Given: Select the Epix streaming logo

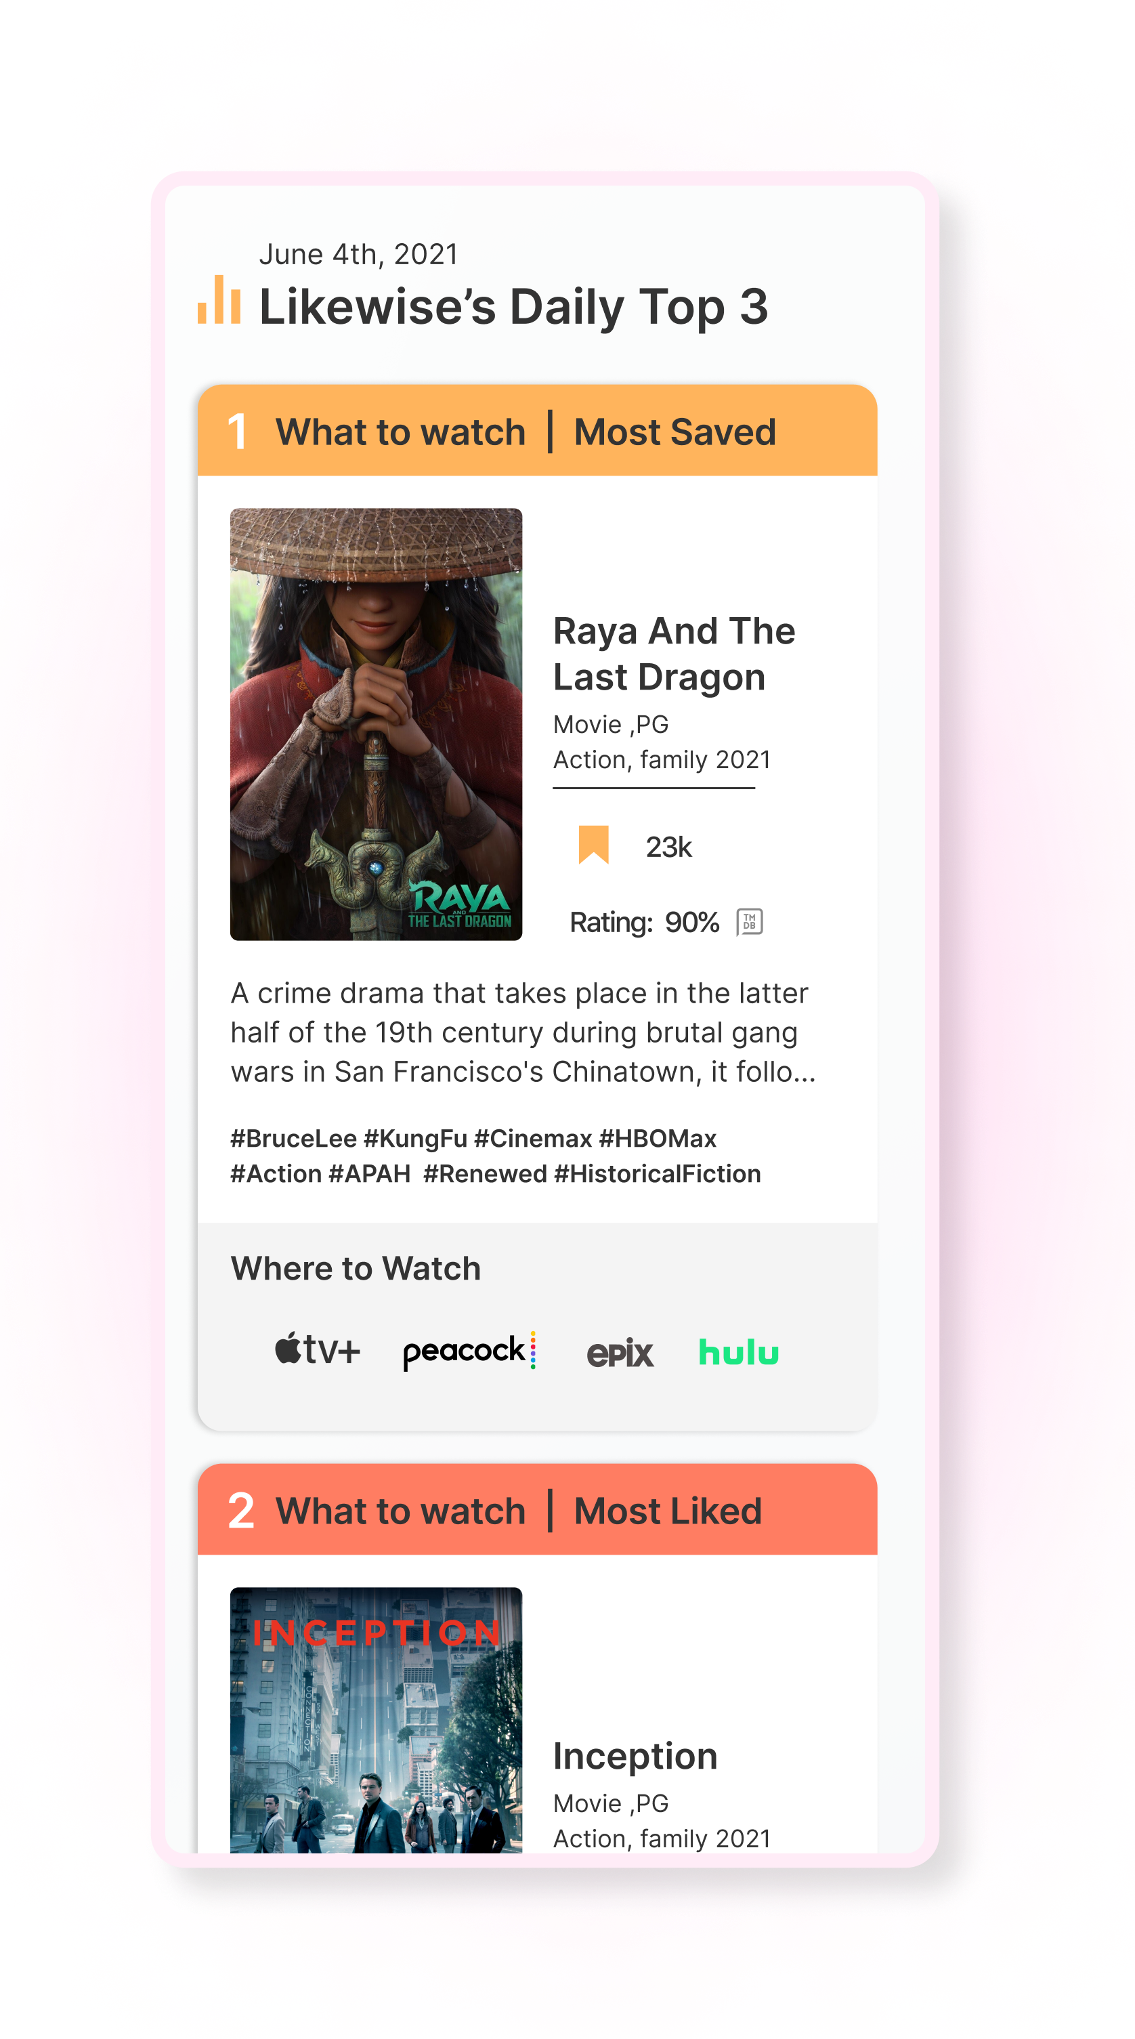Looking at the screenshot, I should coord(620,1353).
